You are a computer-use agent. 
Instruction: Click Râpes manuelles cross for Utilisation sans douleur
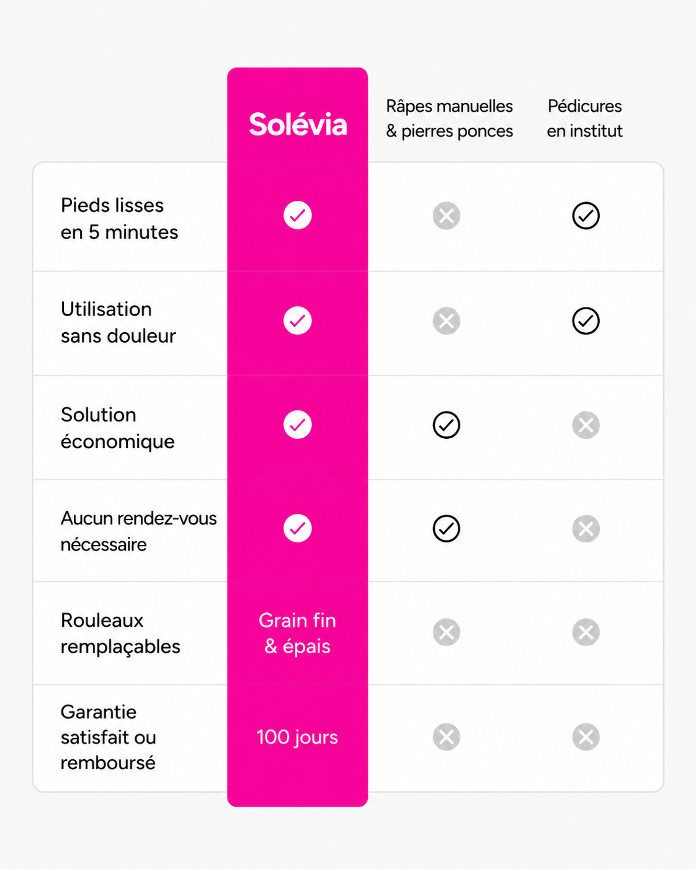point(447,321)
